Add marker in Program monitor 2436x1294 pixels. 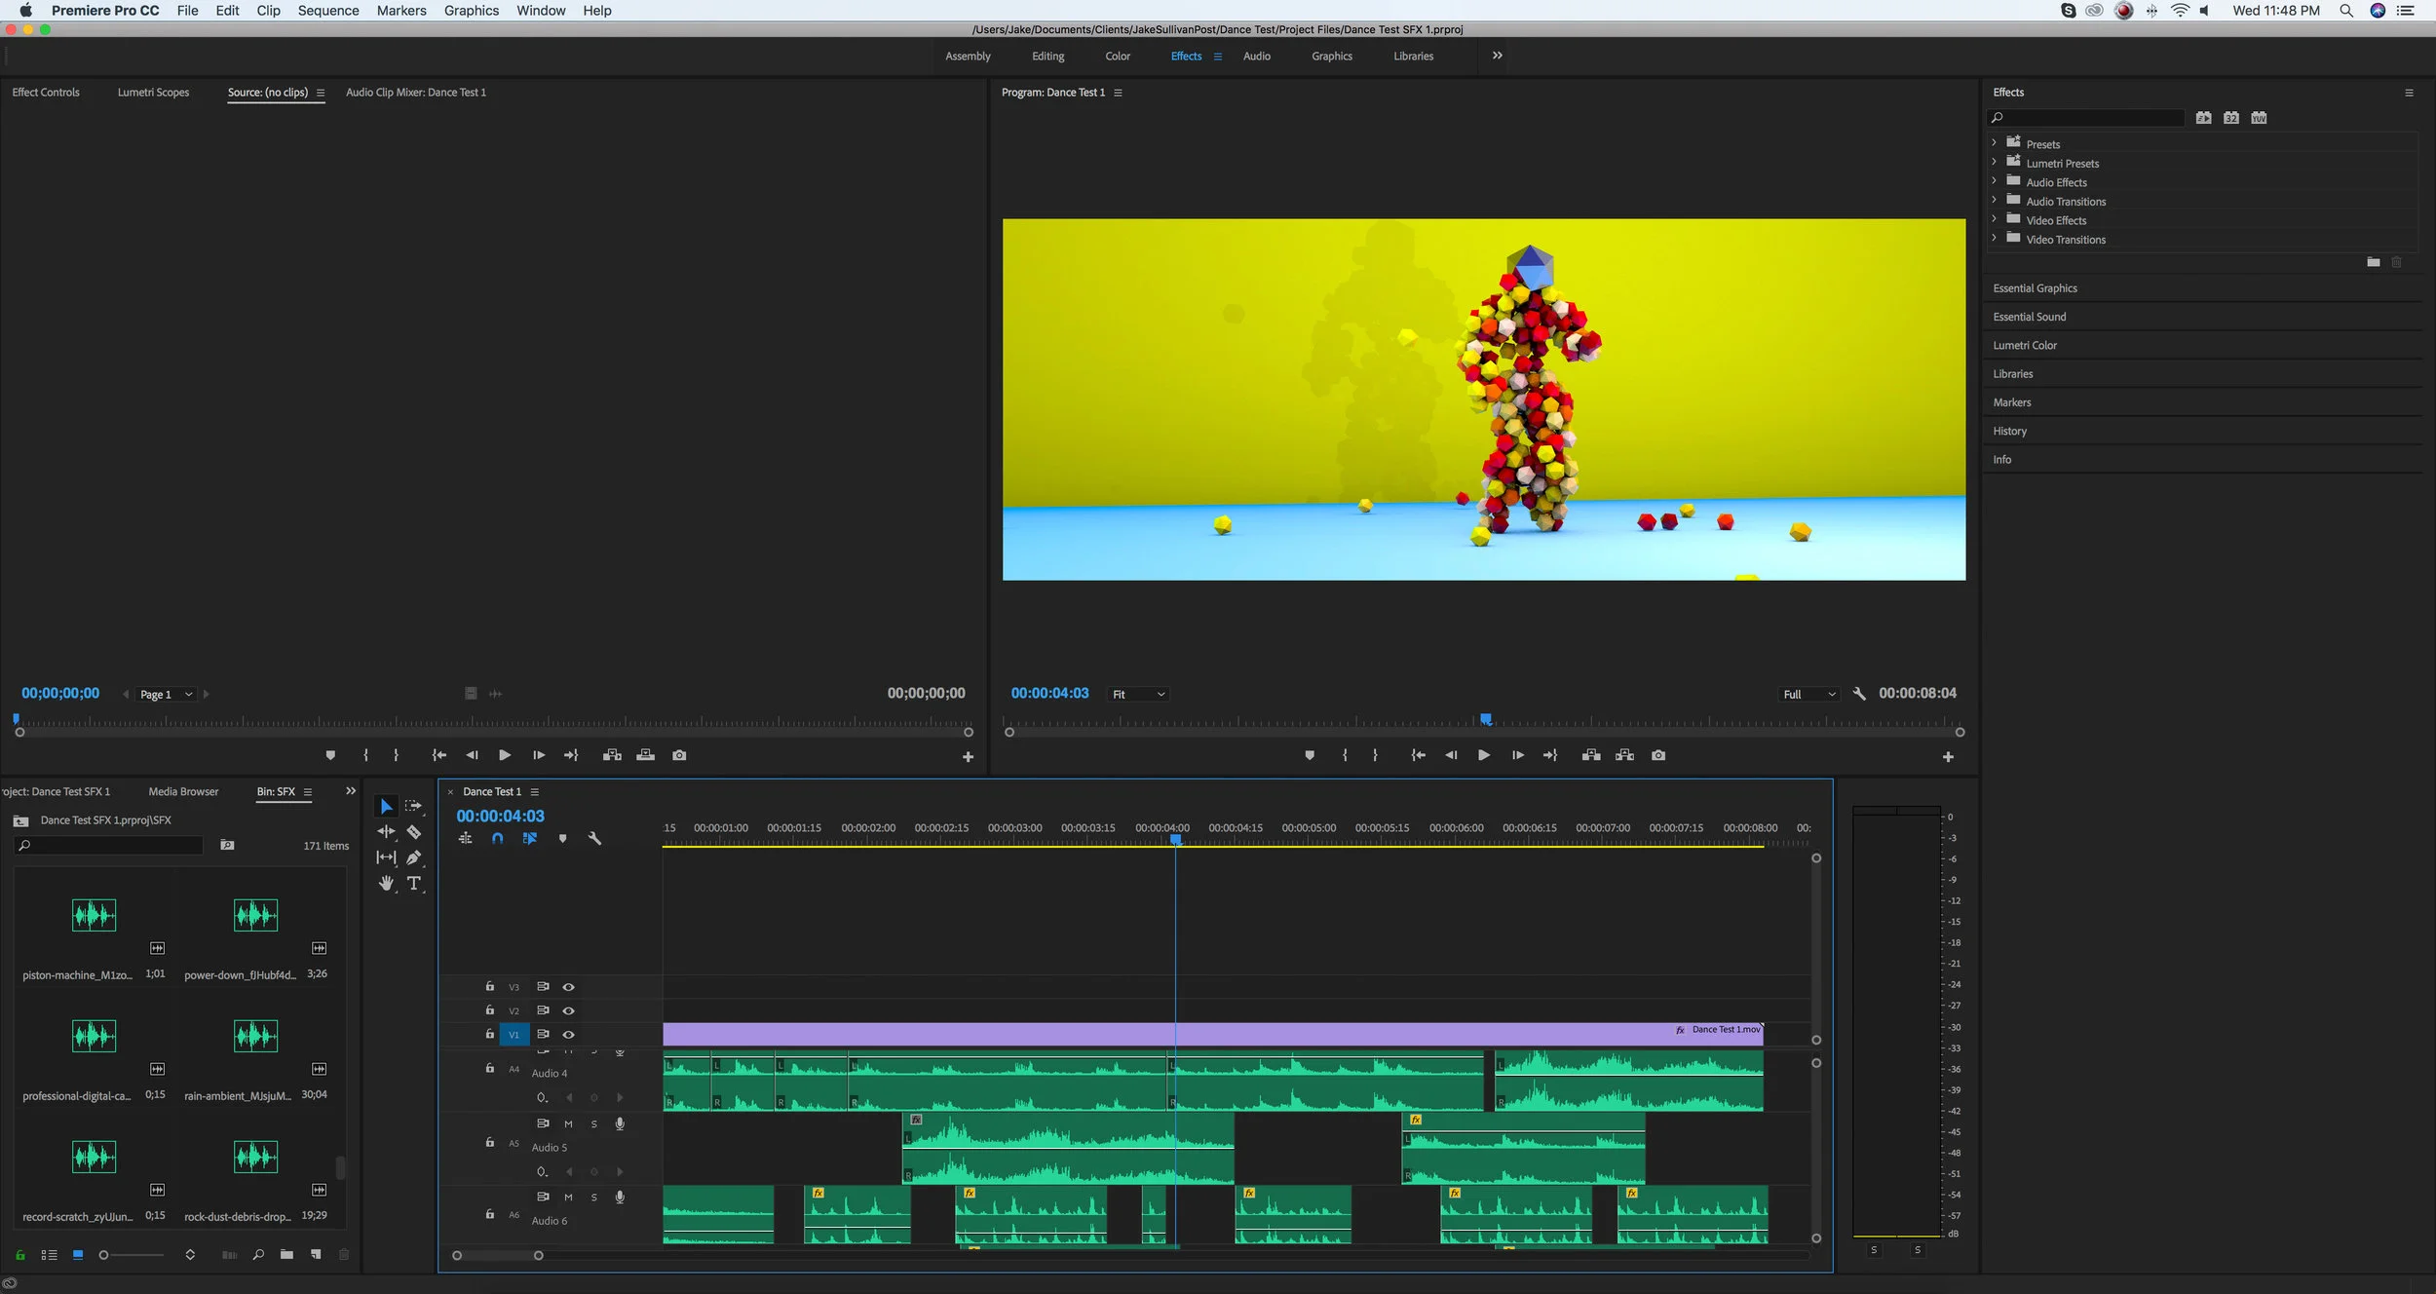pos(1310,755)
